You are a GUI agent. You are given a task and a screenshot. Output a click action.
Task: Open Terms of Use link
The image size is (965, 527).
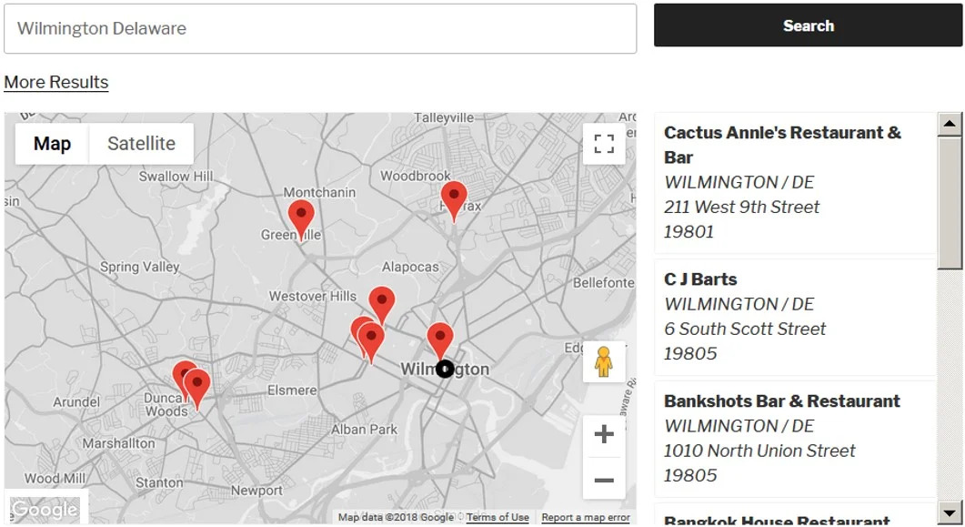tap(498, 517)
